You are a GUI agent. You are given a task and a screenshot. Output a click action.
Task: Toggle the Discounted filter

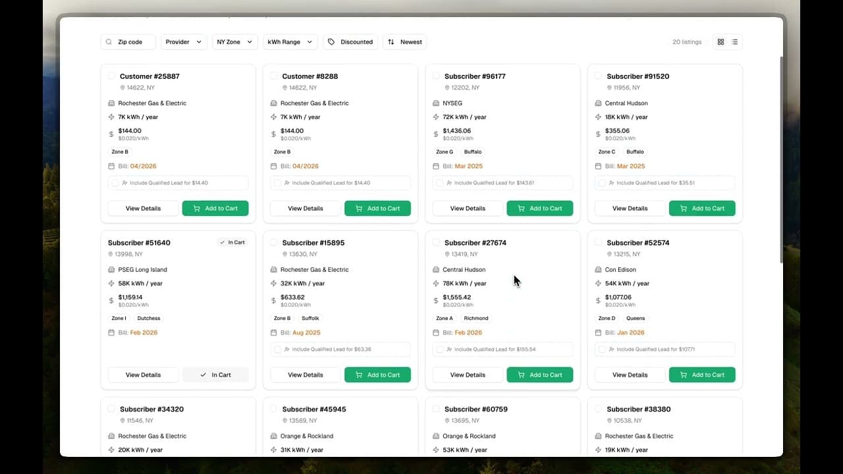(x=350, y=42)
